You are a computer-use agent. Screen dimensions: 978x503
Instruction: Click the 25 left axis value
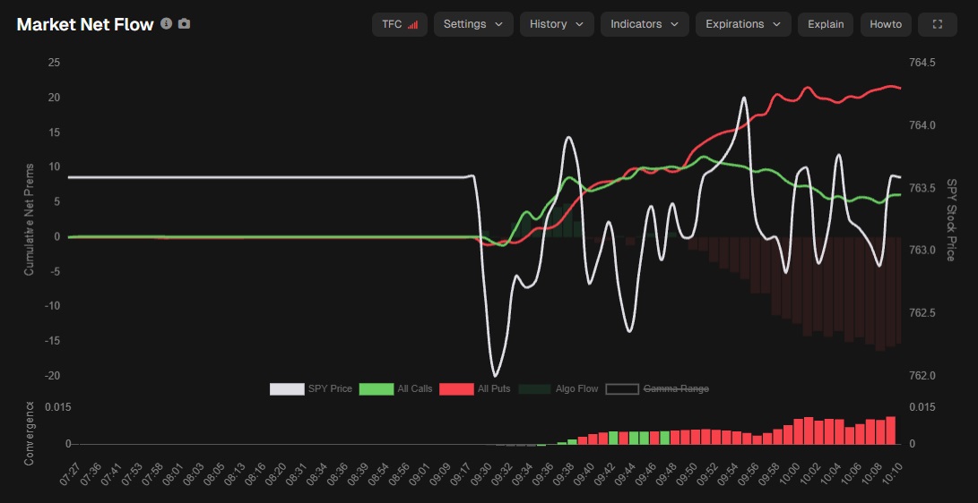(x=54, y=63)
